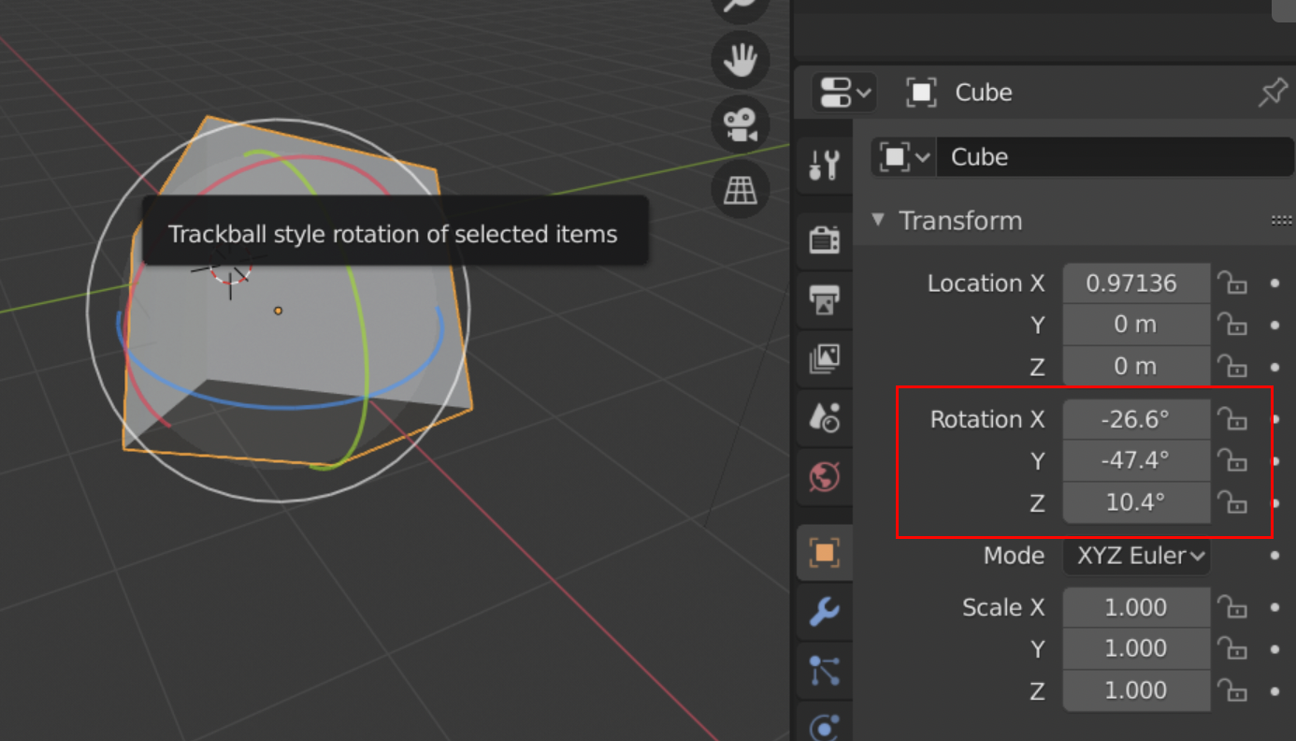Click Scale Y field 1.000
Screen dimensions: 1296x741
[x=1136, y=648]
